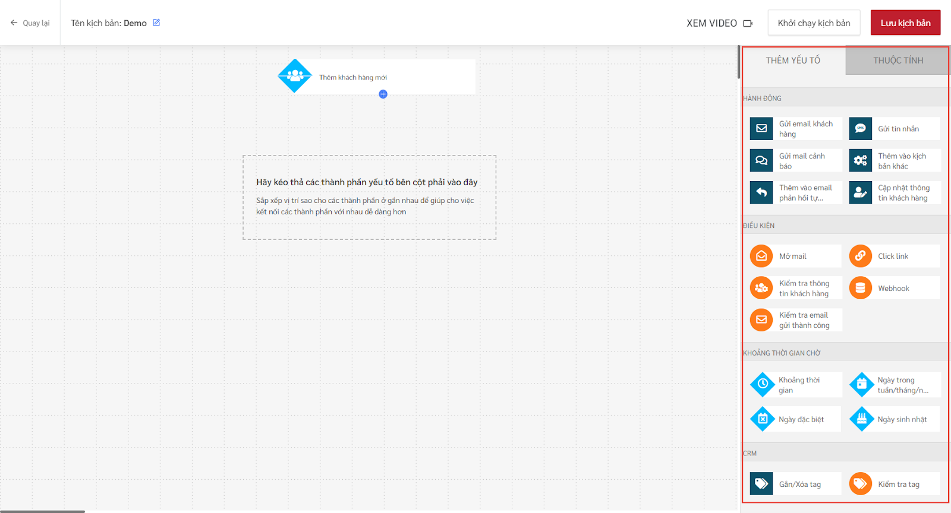Select the Khoảng thời gian clock icon
Screen dimensions: 951x513
click(x=763, y=384)
